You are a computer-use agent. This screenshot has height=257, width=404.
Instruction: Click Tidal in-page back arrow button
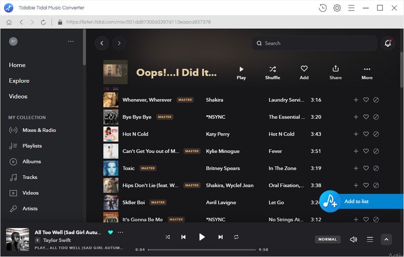(102, 43)
